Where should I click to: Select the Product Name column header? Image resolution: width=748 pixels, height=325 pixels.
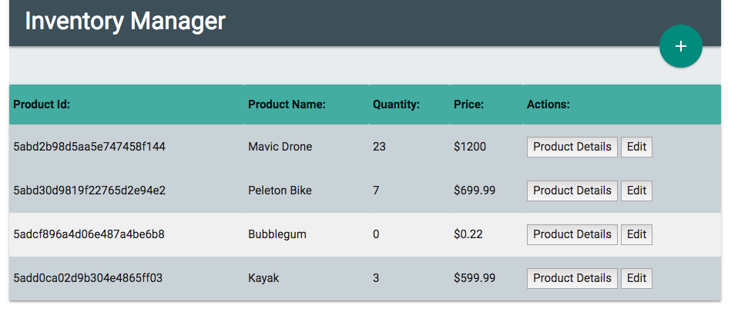tap(287, 104)
